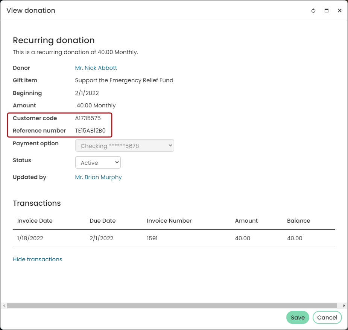Click the Invoice Date column header

[x=35, y=221]
